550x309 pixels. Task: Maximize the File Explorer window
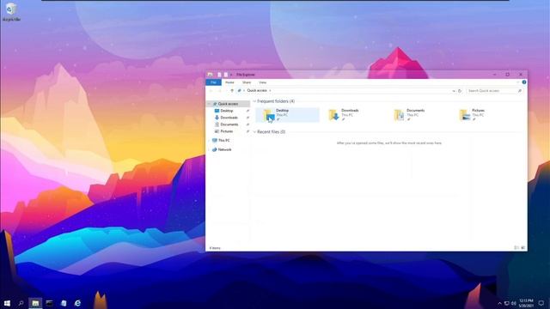508,75
